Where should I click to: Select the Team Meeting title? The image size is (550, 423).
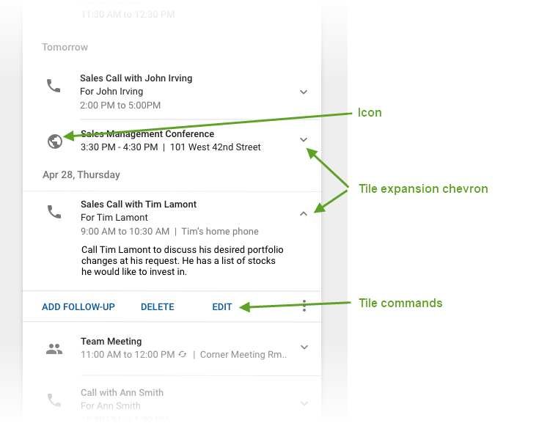(x=111, y=342)
